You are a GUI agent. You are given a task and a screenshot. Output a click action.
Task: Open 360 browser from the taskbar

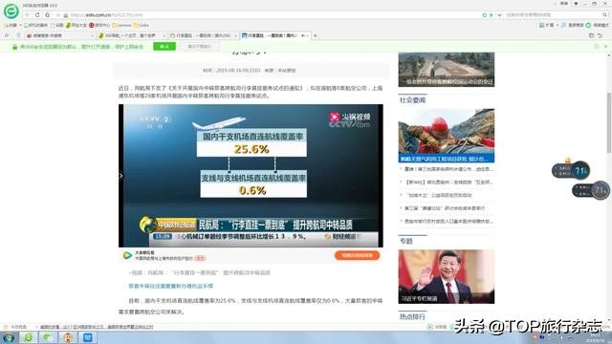(x=28, y=337)
